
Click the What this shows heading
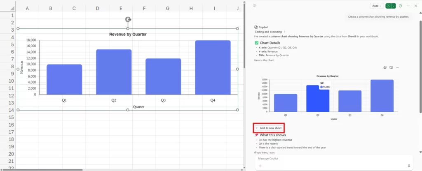(x=273, y=135)
